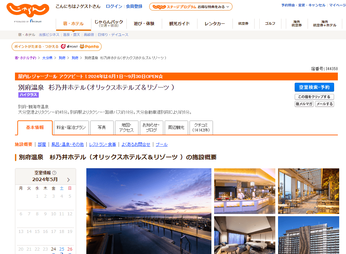Click the メールする button
Image resolution: width=346 pixels, height=254 pixels.
[324, 104]
